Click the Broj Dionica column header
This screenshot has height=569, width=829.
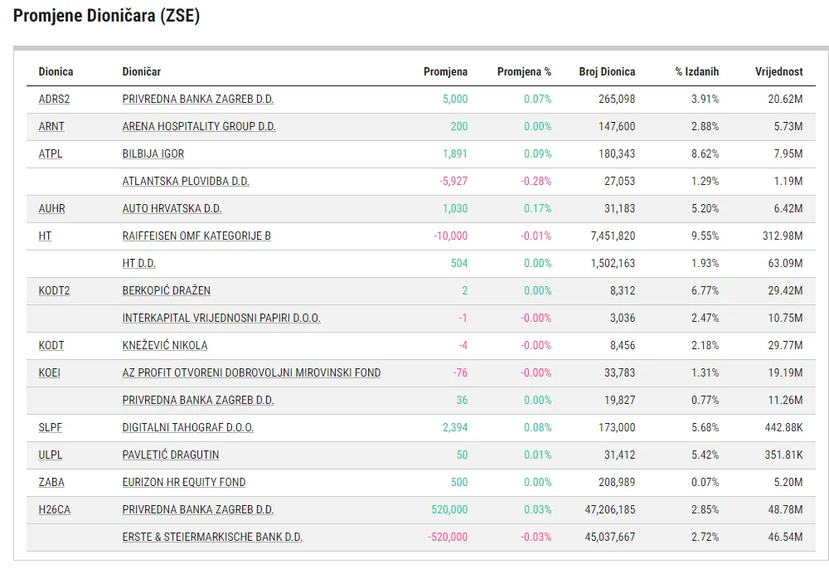607,71
